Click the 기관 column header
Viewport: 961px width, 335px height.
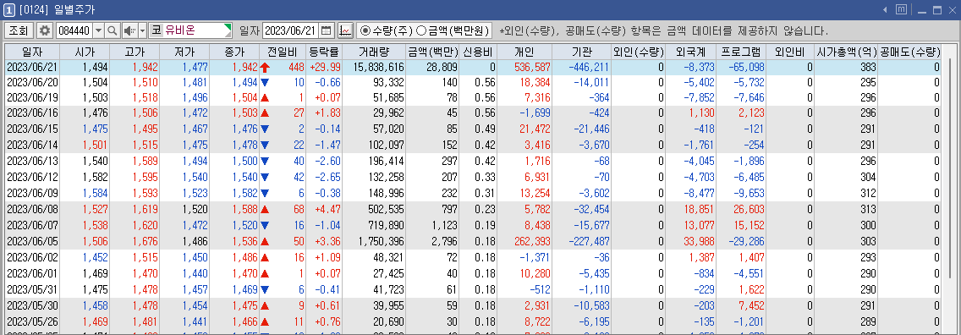pyautogui.click(x=582, y=52)
